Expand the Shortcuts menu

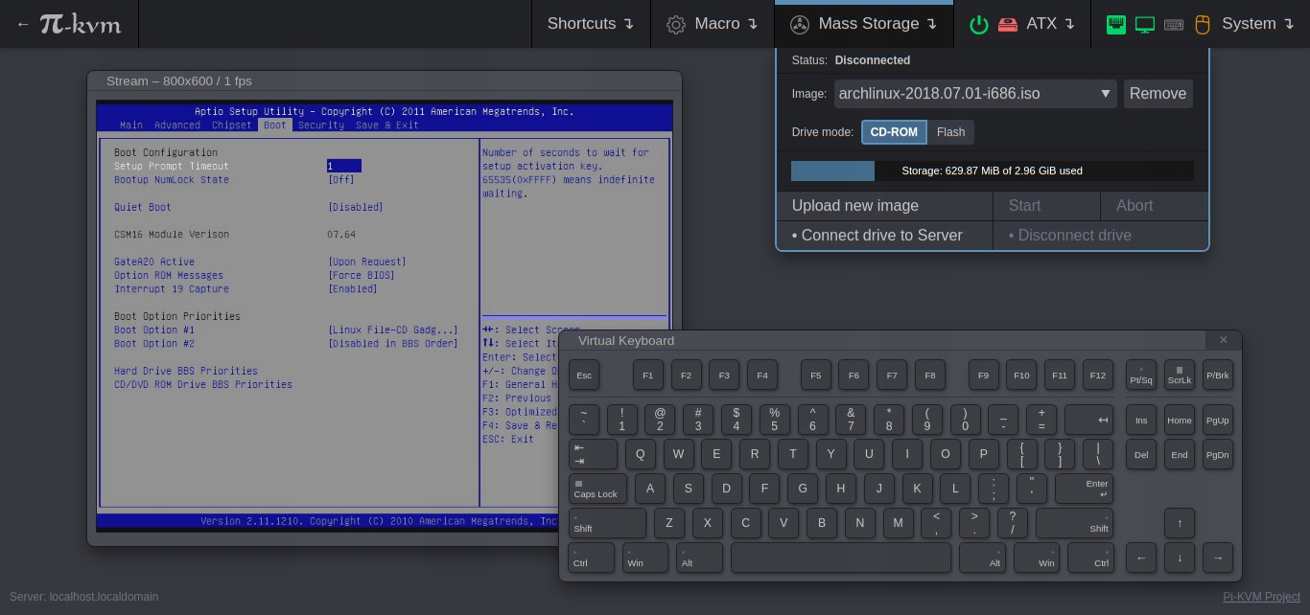coord(590,24)
